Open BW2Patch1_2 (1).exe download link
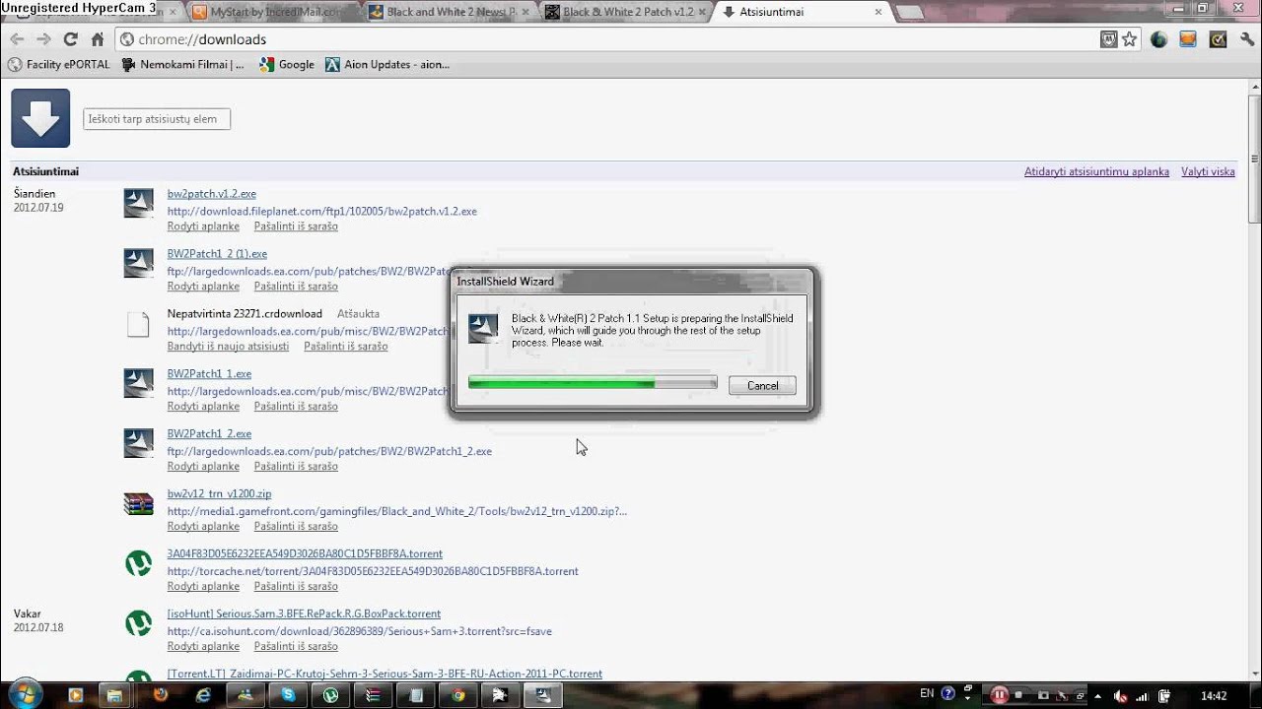Image resolution: width=1262 pixels, height=709 pixels. [x=217, y=254]
